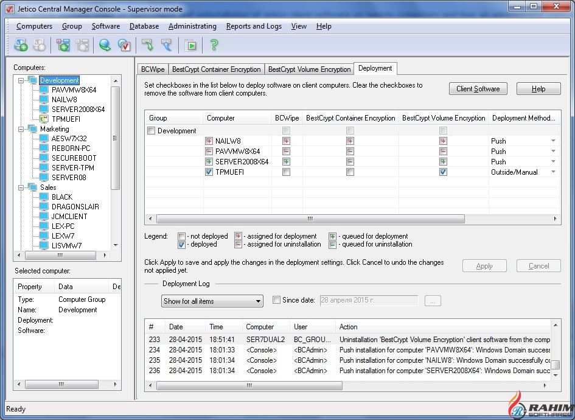This screenshot has width=575, height=420.
Task: Click the add computer toolbar icon
Action: [21, 45]
